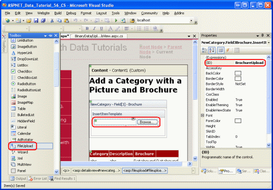Click the Save All toolbar icon

point(43,20)
